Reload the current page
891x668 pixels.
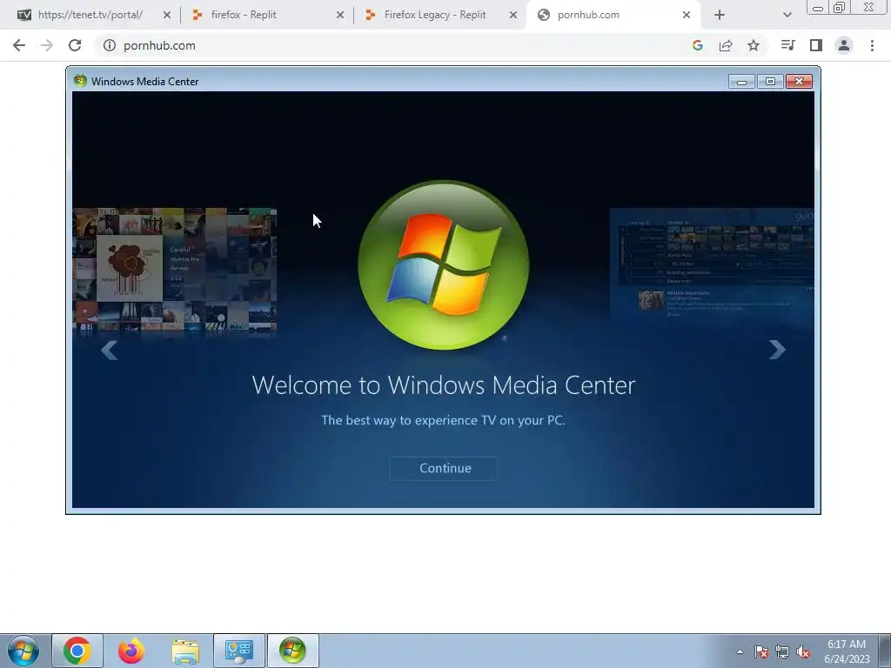pyautogui.click(x=75, y=45)
